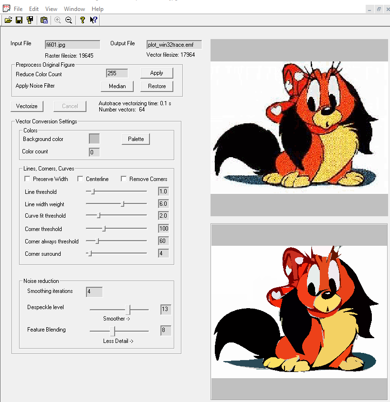The width and height of the screenshot is (390, 402).
Task: Open the Window menu
Action: (x=74, y=9)
